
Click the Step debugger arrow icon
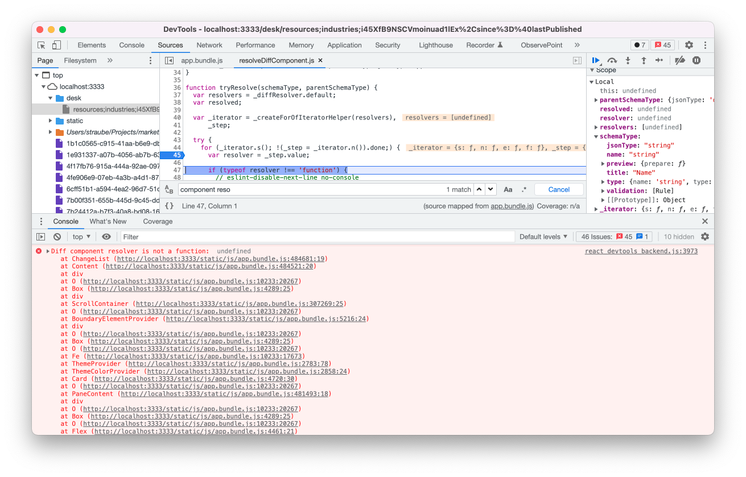660,60
